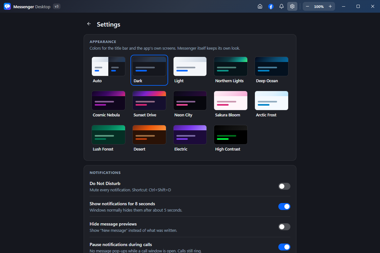Click the settings gear icon

292,6
